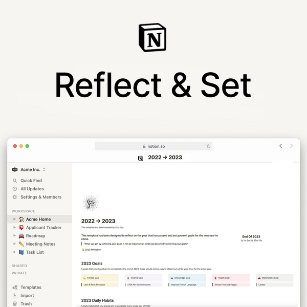This screenshot has height=307, width=307.
Task: Open the Acme Inc. workspace switcher chevrons
Action: coord(44,169)
